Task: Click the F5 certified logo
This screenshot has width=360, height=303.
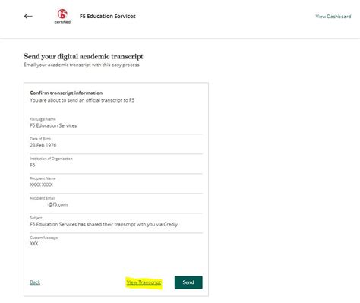Action: pos(62,16)
